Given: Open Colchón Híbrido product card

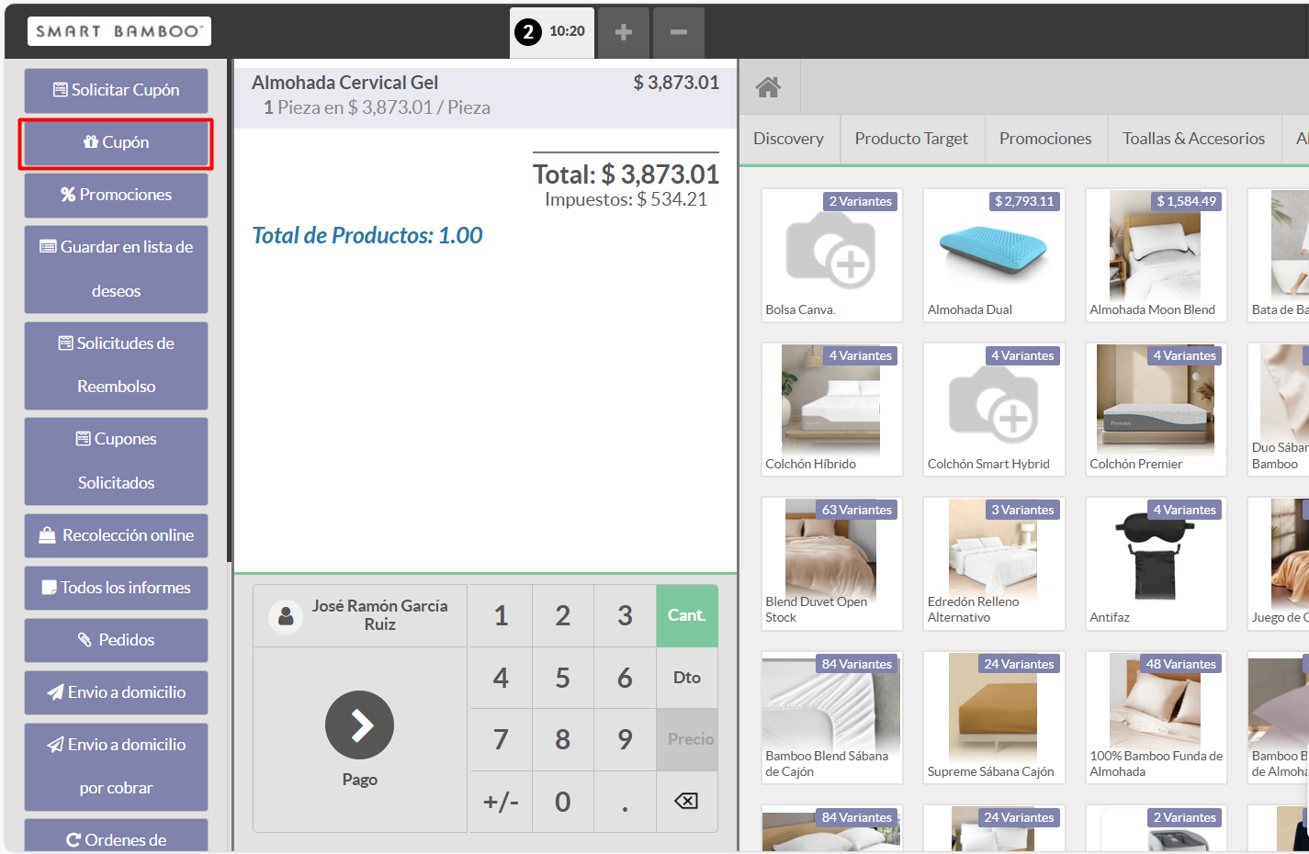Looking at the screenshot, I should click(832, 410).
